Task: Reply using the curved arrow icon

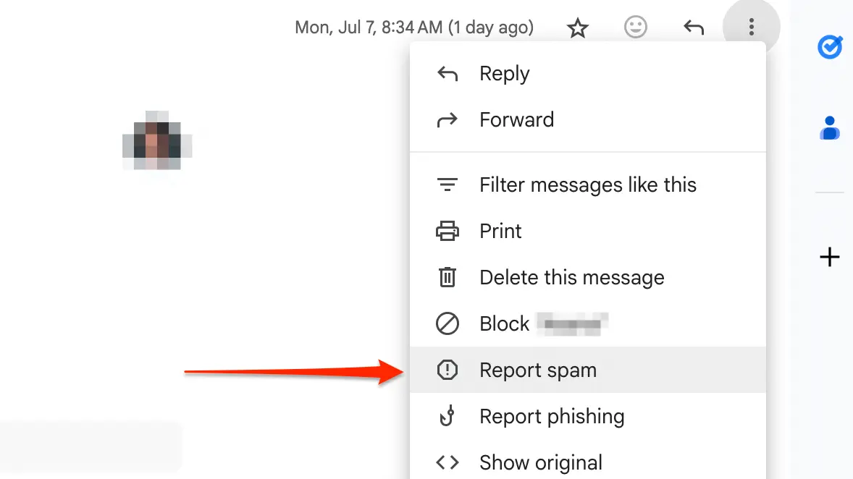Action: pyautogui.click(x=693, y=27)
